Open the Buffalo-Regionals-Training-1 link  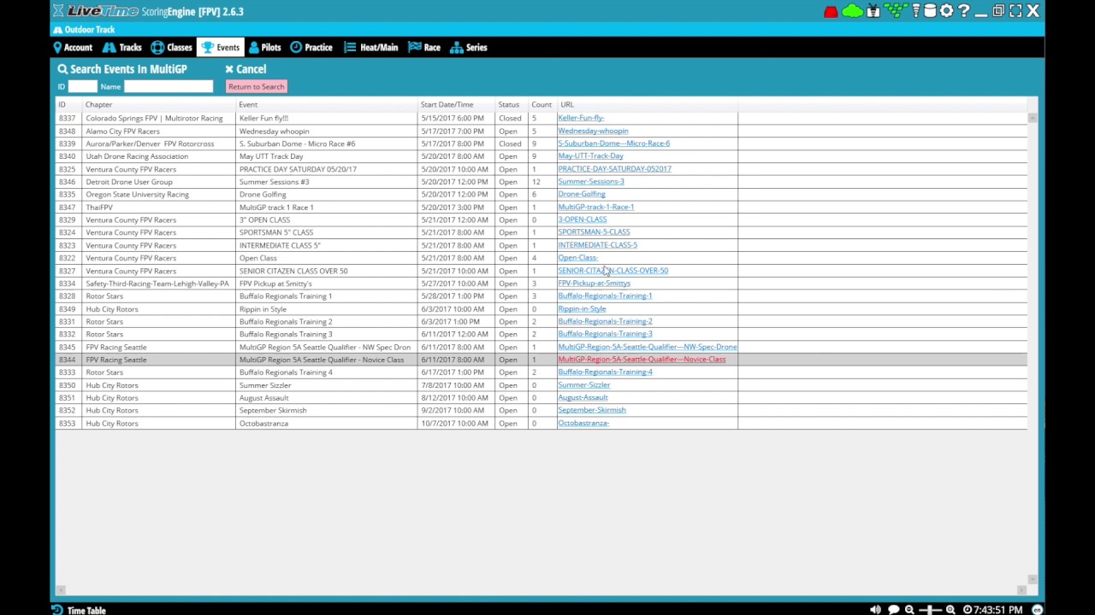(x=605, y=296)
